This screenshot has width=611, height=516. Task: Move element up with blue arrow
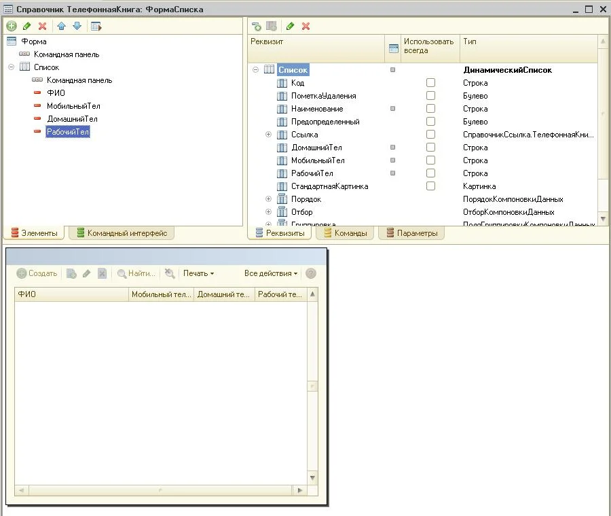(x=61, y=26)
